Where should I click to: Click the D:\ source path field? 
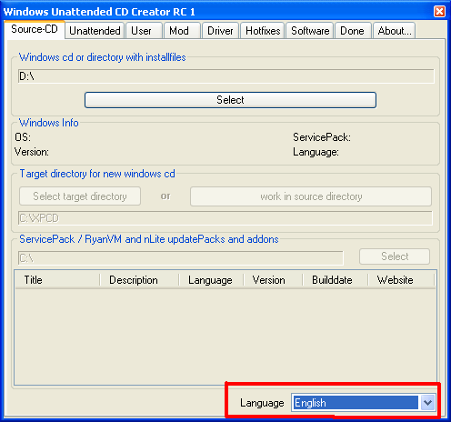[x=225, y=76]
